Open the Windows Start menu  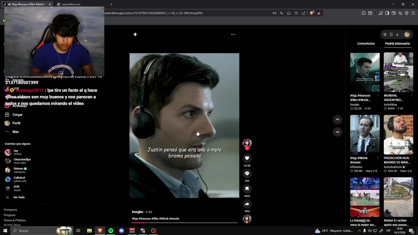[5, 231]
